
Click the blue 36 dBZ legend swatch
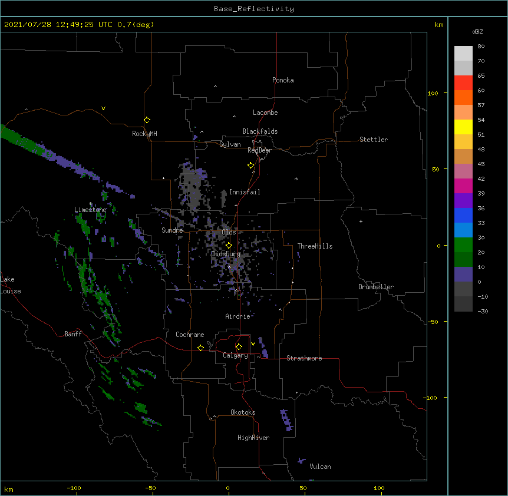tap(463, 215)
